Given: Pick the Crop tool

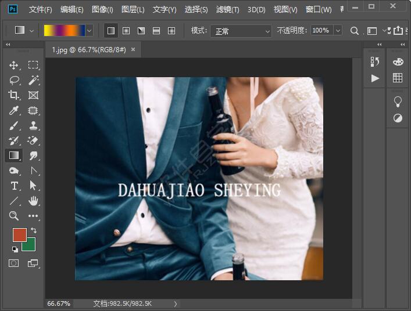Looking at the screenshot, I should pos(14,95).
